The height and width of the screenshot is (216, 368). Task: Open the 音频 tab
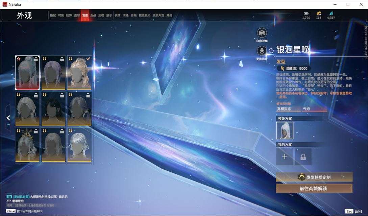[133, 15]
